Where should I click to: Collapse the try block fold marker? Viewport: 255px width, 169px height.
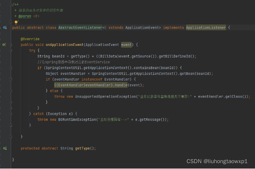pos(11,51)
